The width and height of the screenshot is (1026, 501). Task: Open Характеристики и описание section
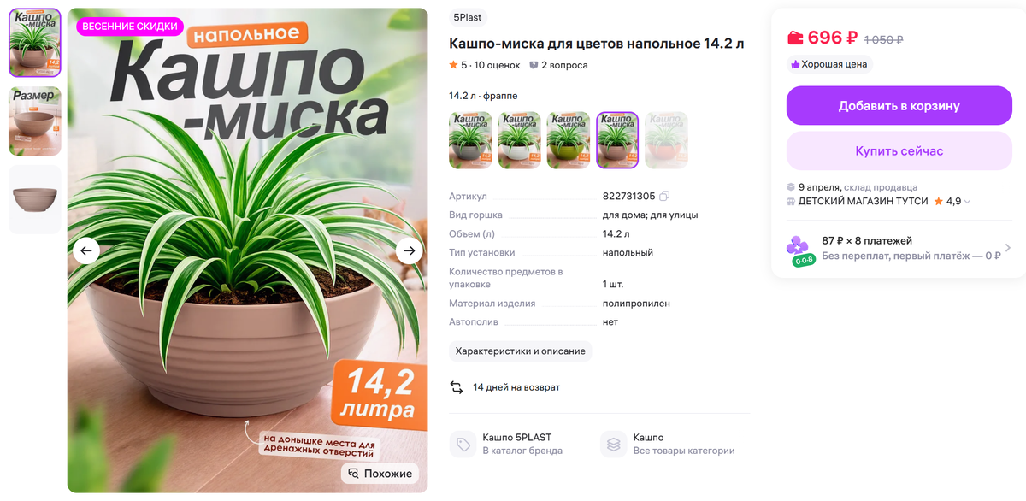coord(520,351)
